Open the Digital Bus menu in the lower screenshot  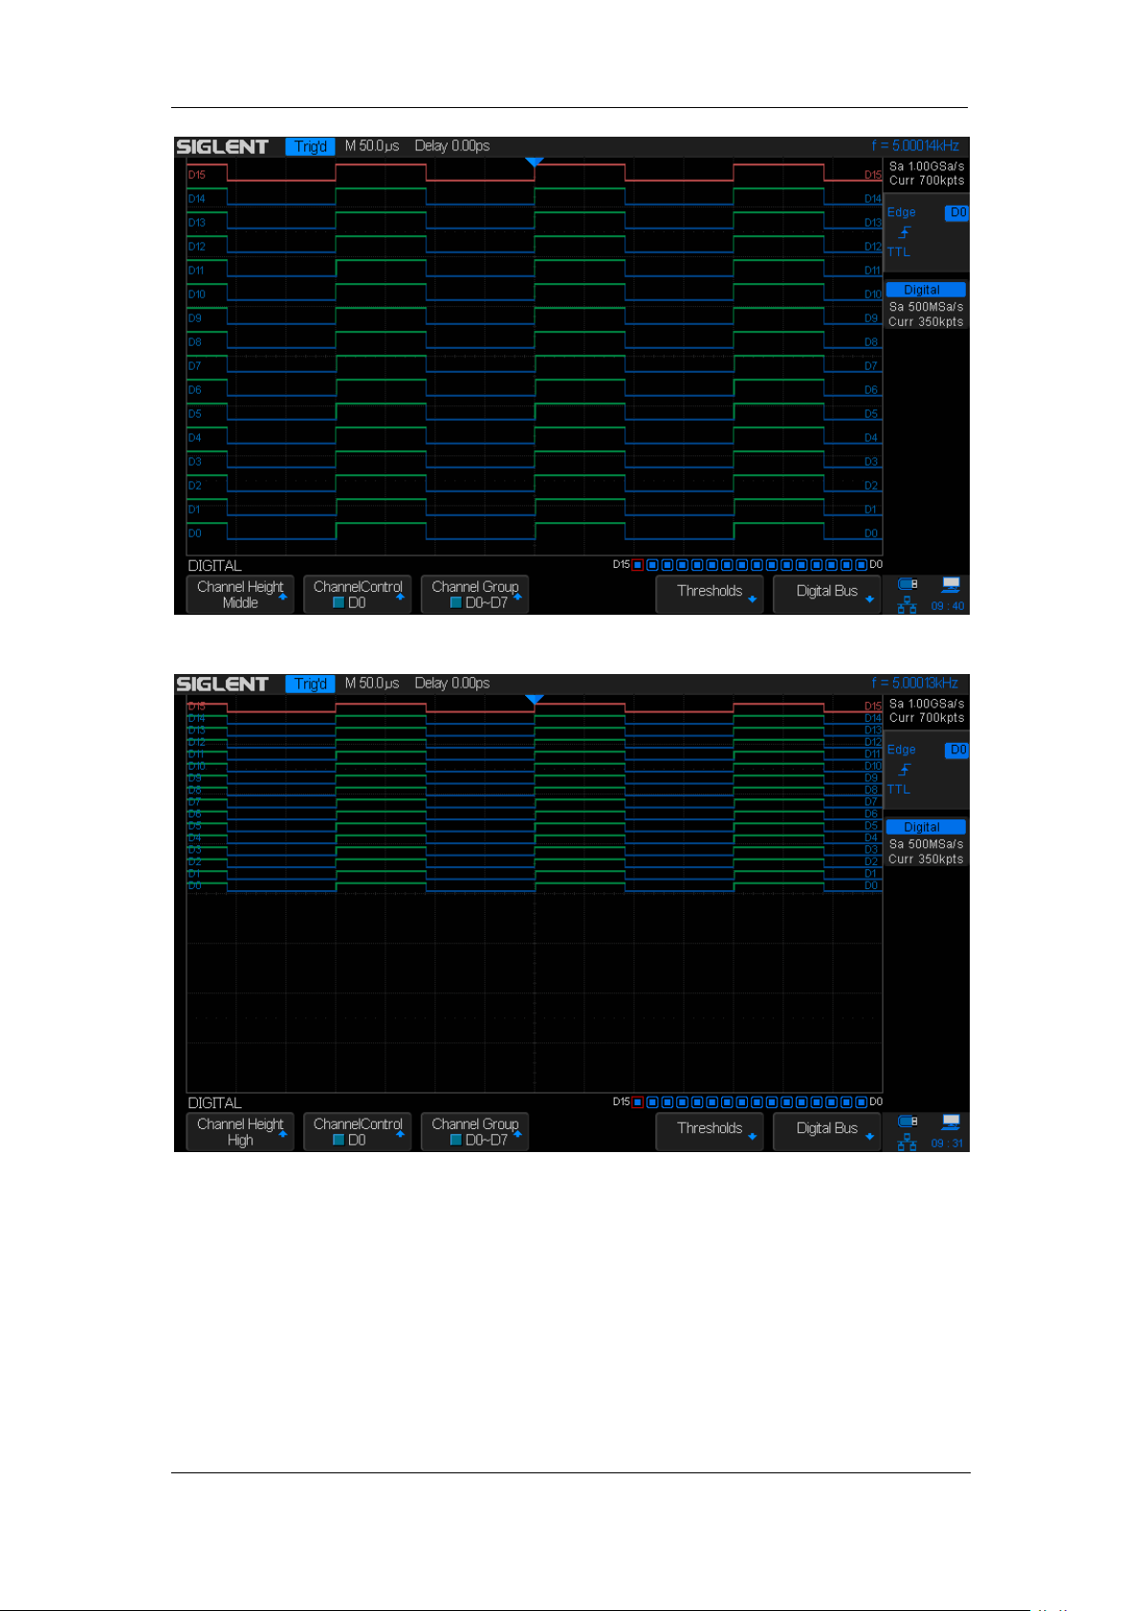[826, 1131]
